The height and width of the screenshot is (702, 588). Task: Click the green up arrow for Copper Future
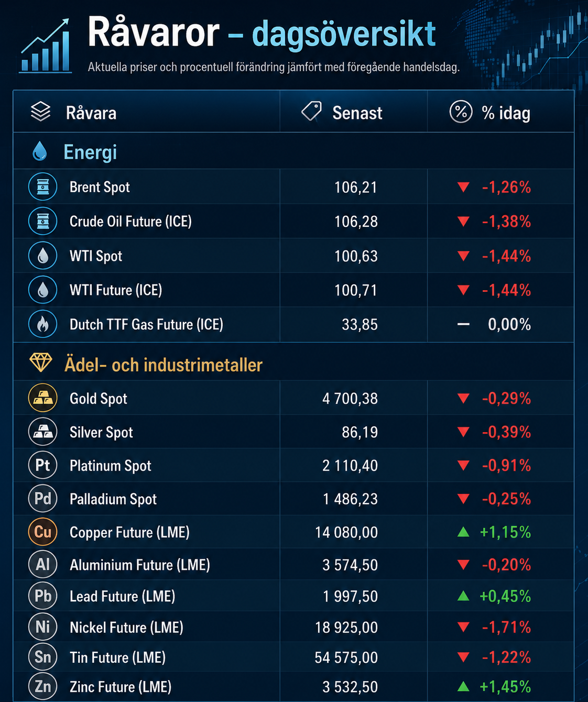coord(463,532)
